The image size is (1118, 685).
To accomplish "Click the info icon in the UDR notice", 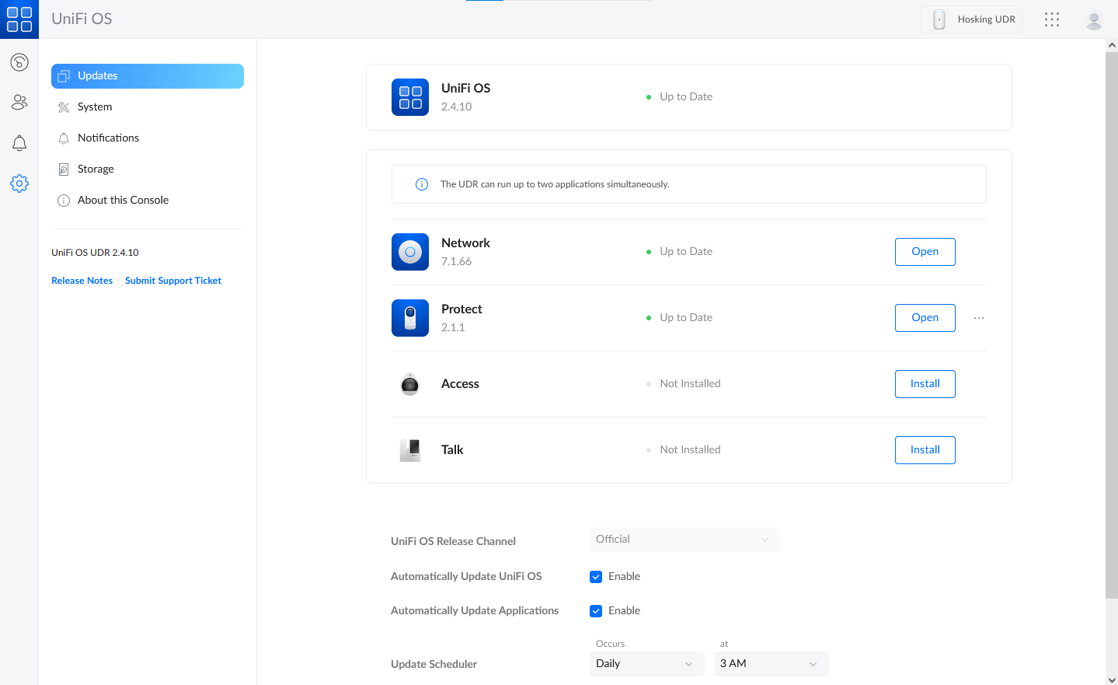I will click(x=422, y=184).
